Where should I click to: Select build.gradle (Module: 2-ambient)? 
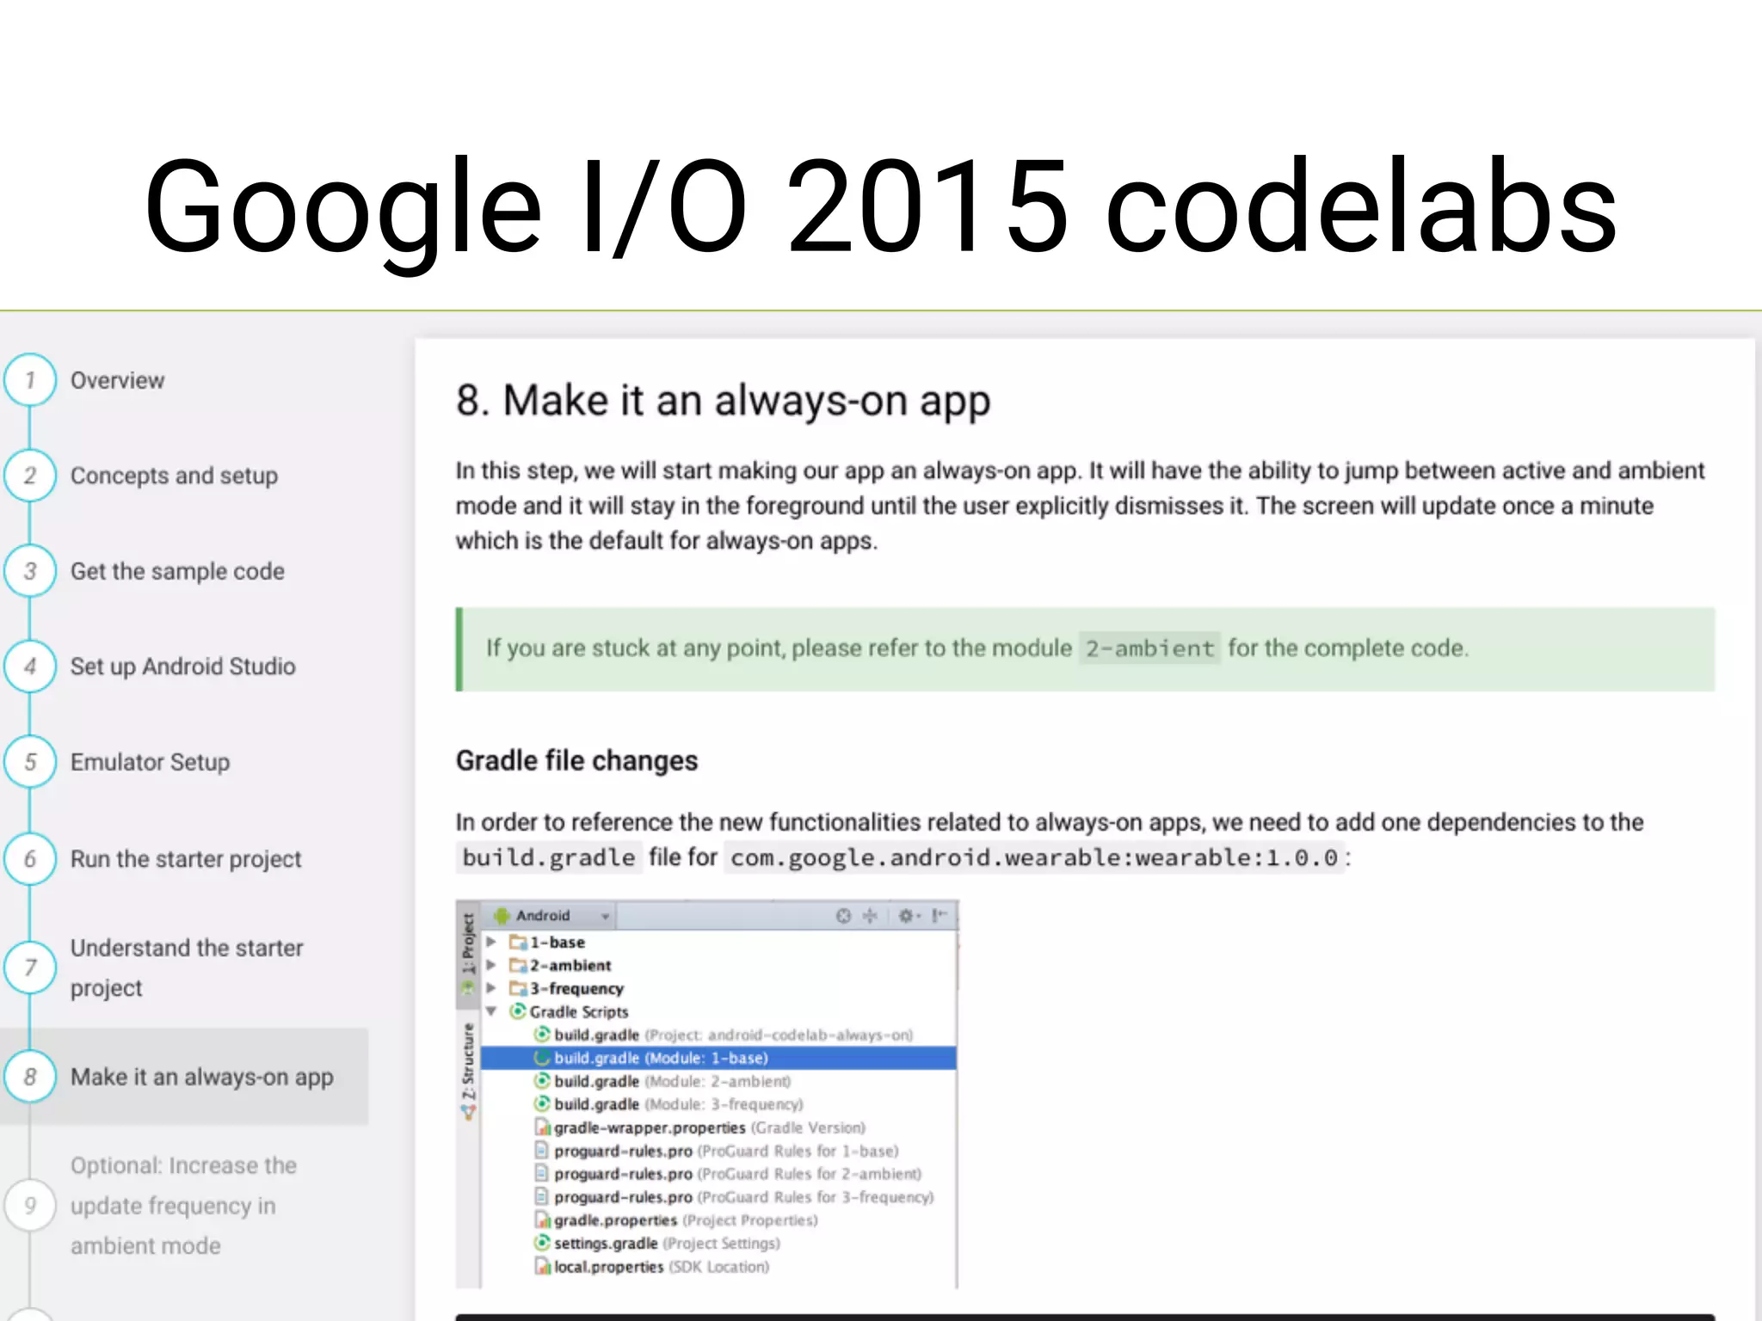click(662, 1081)
